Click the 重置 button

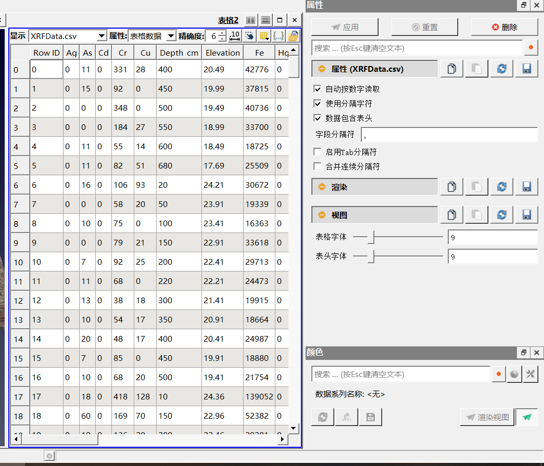click(425, 27)
